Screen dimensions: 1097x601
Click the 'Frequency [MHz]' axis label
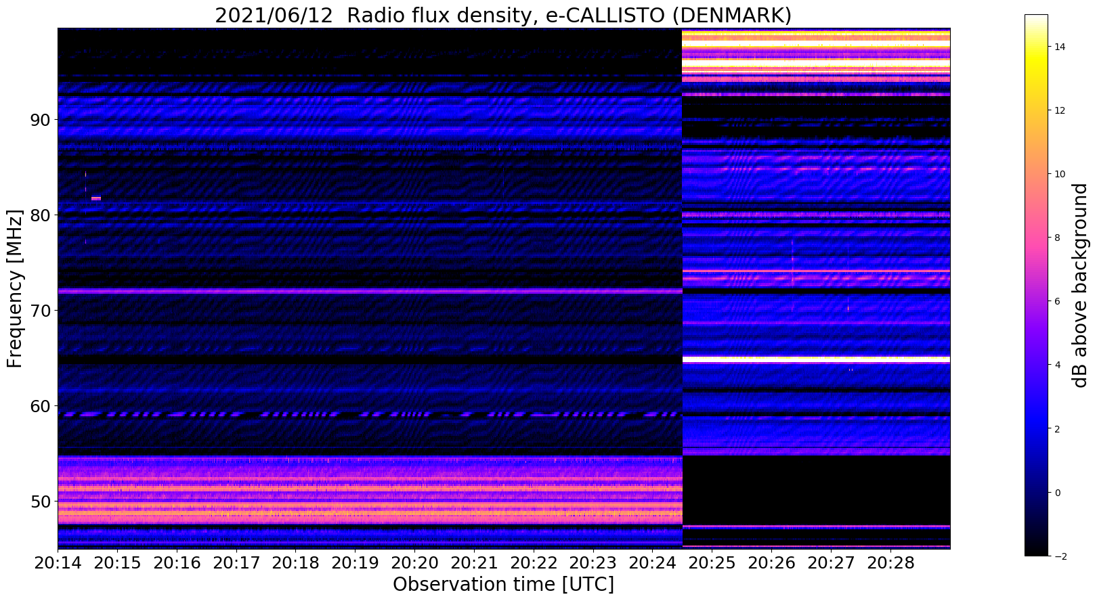(15, 288)
